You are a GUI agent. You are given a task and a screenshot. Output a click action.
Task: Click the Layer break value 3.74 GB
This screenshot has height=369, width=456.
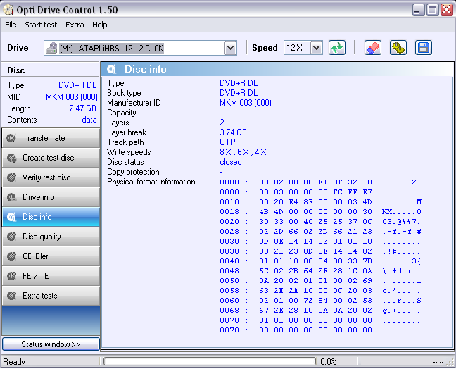(233, 132)
